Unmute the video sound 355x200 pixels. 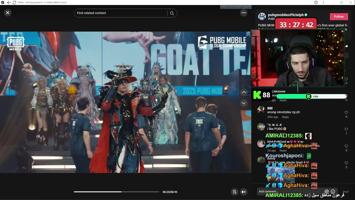pyautogui.click(x=244, y=192)
